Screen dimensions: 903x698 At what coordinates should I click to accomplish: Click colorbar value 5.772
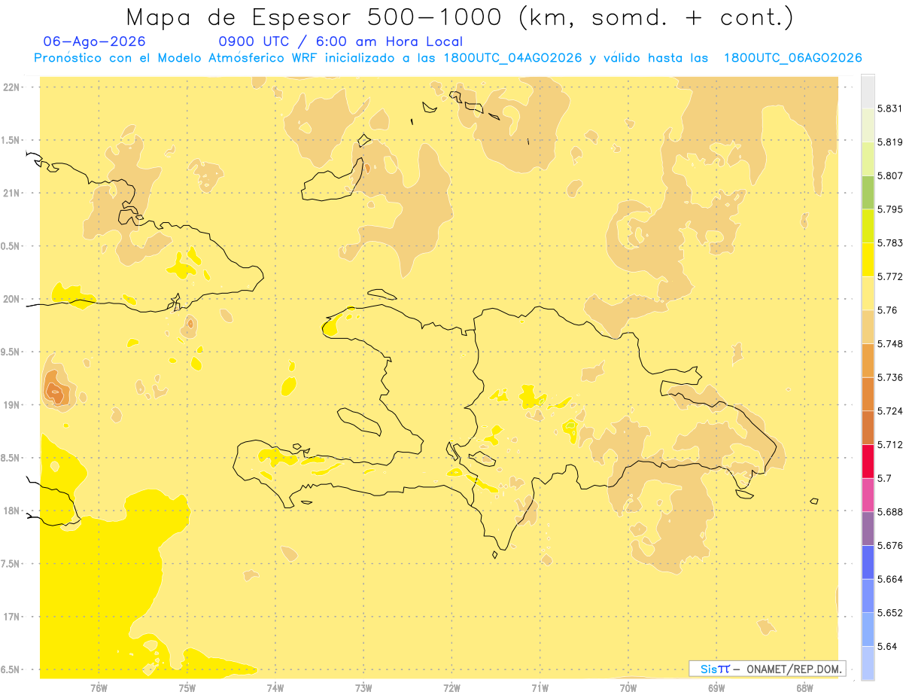(889, 276)
